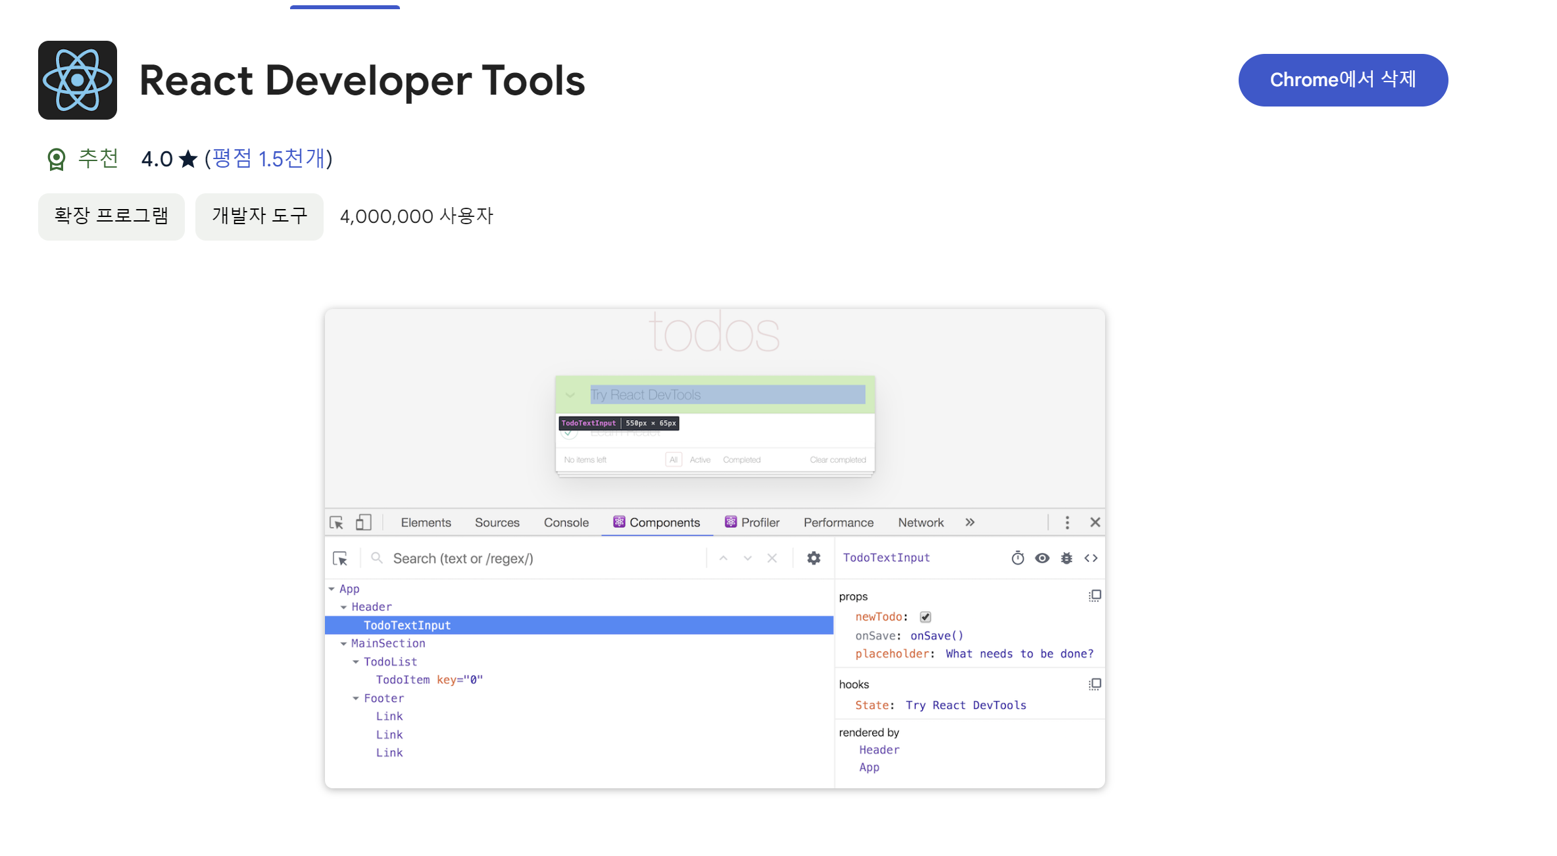The image size is (1557, 856).
Task: Click Header under rendered by
Action: click(x=879, y=750)
